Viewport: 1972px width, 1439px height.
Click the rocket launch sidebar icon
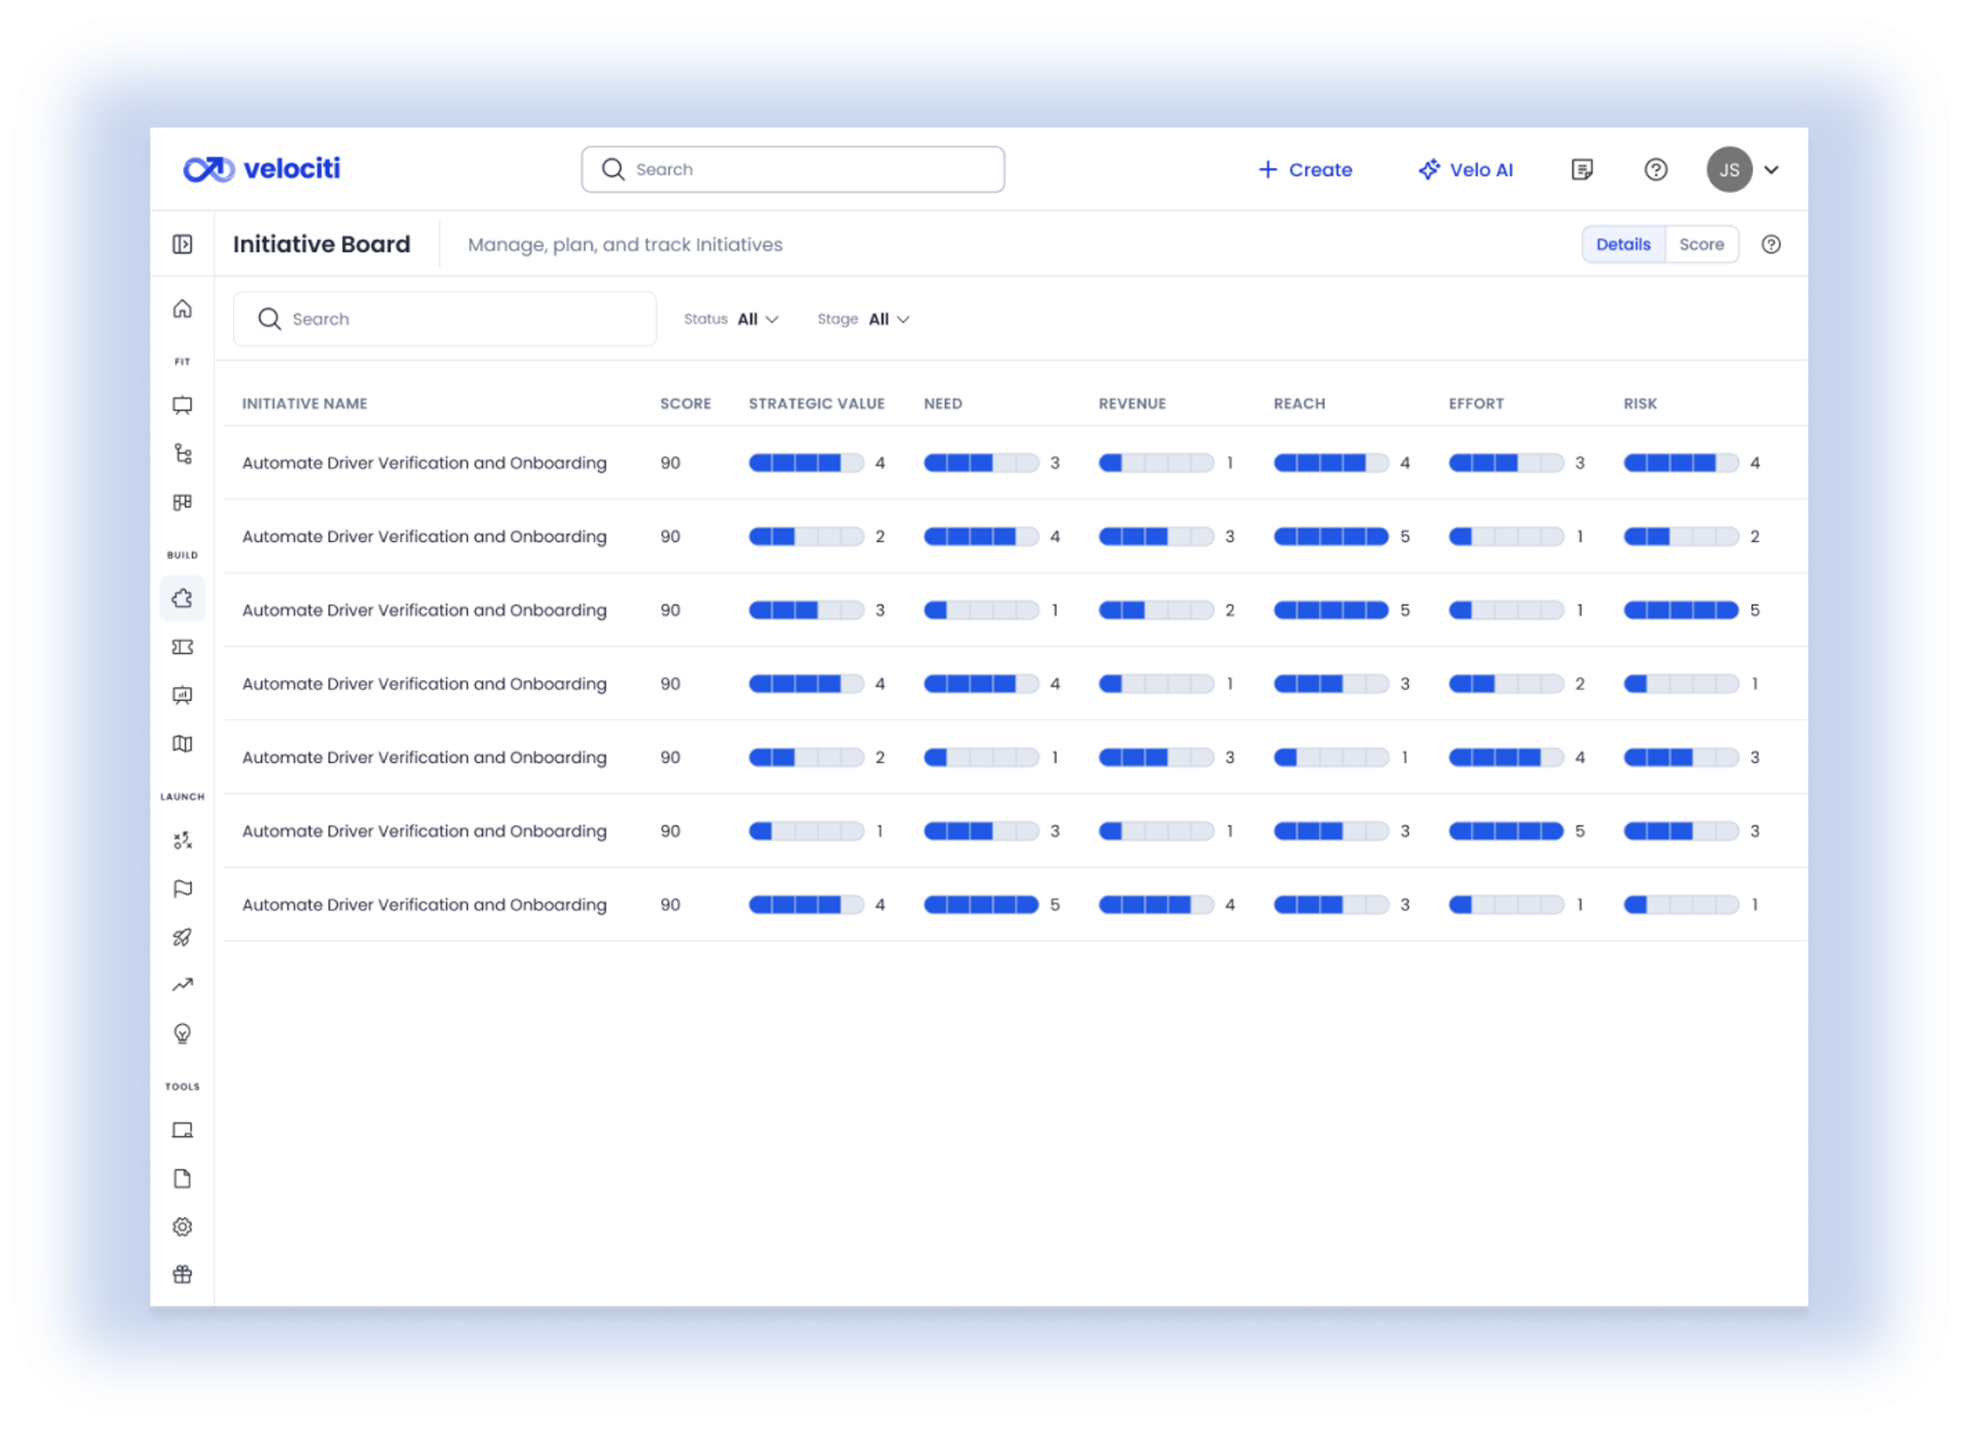click(182, 937)
